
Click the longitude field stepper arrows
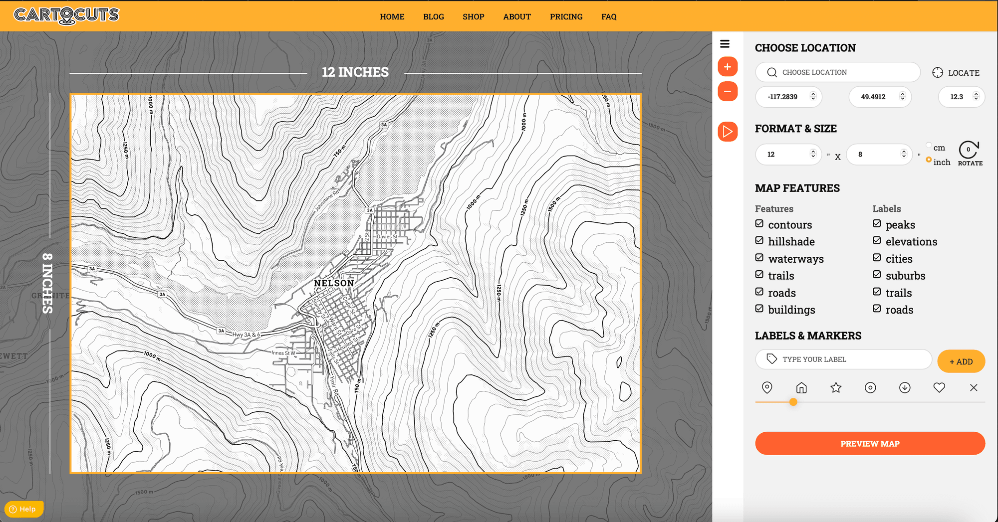pos(813,96)
